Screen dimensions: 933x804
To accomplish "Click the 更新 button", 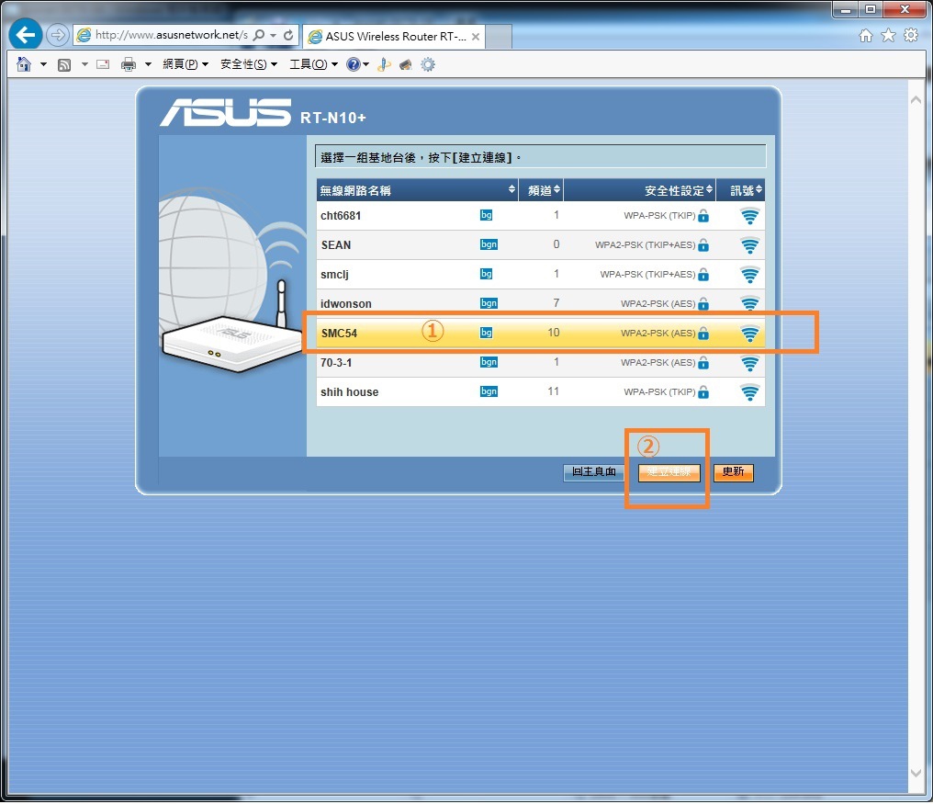I will 733,472.
